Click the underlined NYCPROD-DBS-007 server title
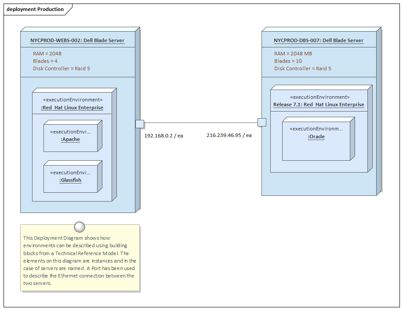 coord(318,40)
